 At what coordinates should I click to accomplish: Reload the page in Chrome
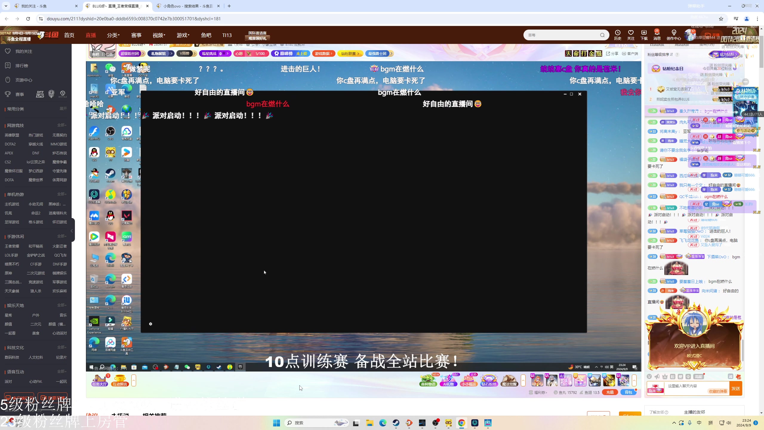coord(28,19)
